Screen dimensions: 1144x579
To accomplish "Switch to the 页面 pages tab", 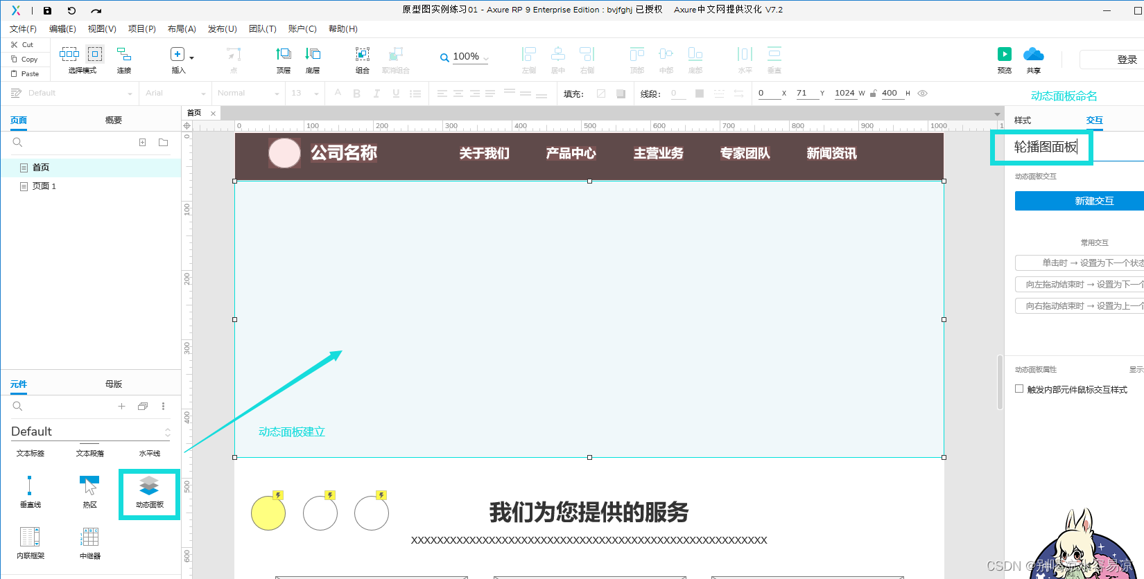I will [19, 121].
